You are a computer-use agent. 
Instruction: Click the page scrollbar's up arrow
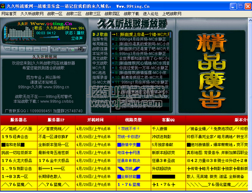point(250,20)
